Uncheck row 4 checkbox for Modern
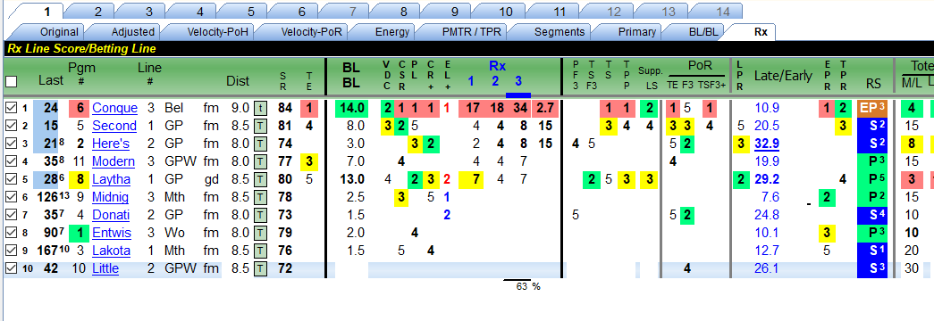Screen dimensions: 934x321 (x=11, y=161)
